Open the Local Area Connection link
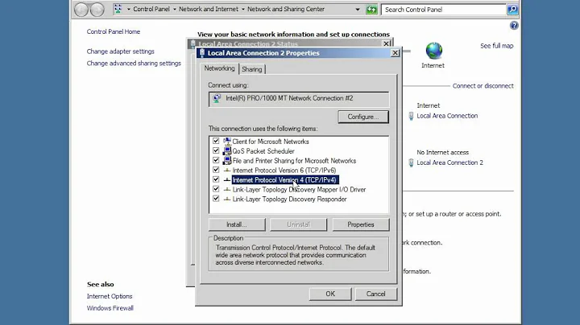Screen dimensions: 580x325 [x=447, y=116]
